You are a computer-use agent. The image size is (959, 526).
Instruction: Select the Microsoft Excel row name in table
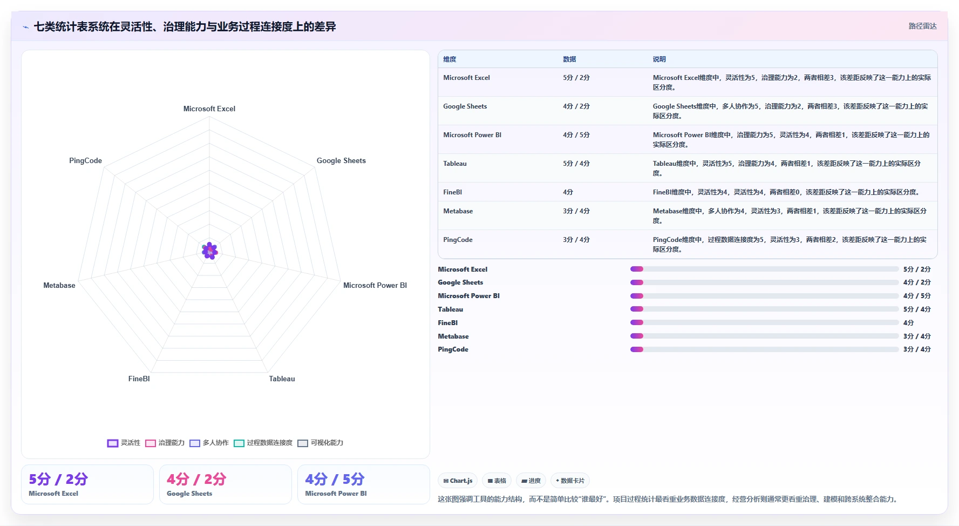click(466, 78)
